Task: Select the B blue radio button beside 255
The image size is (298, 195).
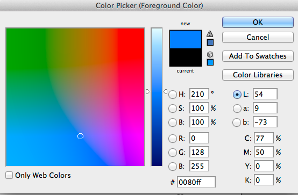Action: click(x=173, y=167)
